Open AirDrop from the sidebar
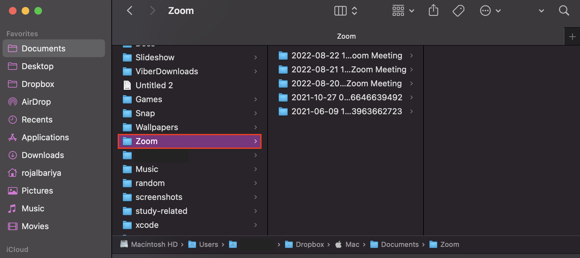This screenshot has height=258, width=580. [x=36, y=102]
